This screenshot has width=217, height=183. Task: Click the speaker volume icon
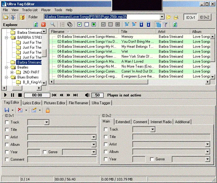coord(87,95)
